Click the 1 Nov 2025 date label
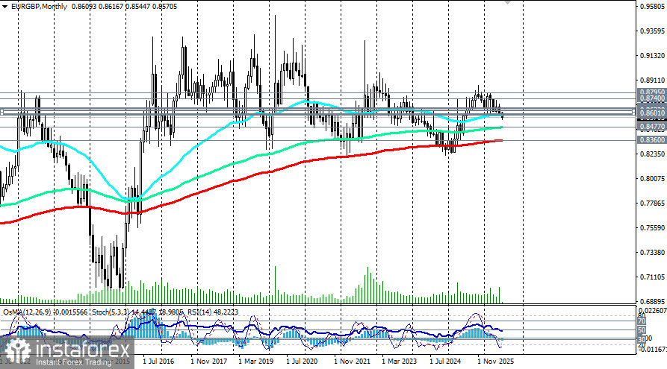 (x=495, y=362)
